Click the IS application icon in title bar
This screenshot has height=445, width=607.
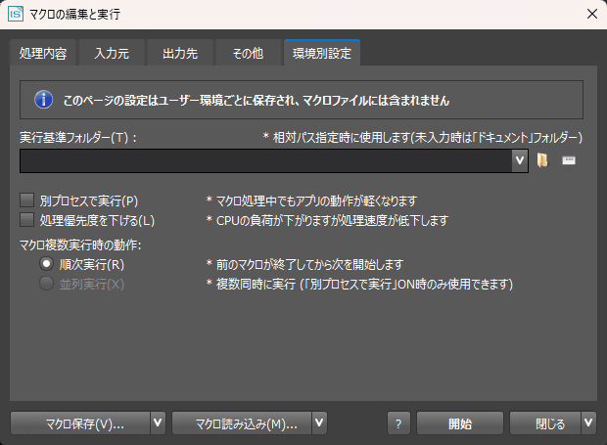click(x=16, y=14)
